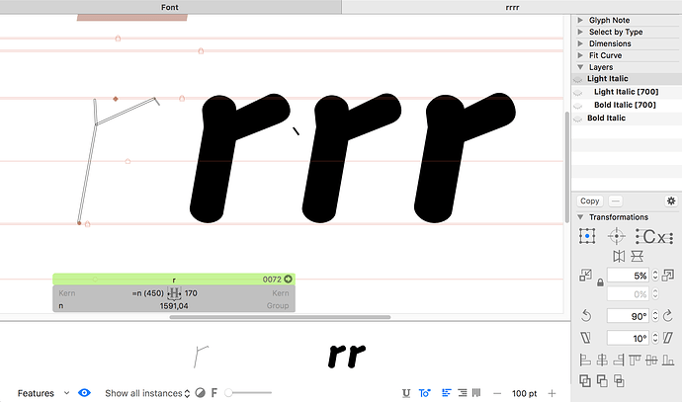
Task: Open glyph r info arrow next to 0072
Action: [288, 279]
